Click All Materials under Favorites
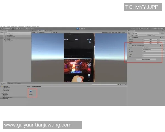Viewport: 165px width, 132px height. 7,87
